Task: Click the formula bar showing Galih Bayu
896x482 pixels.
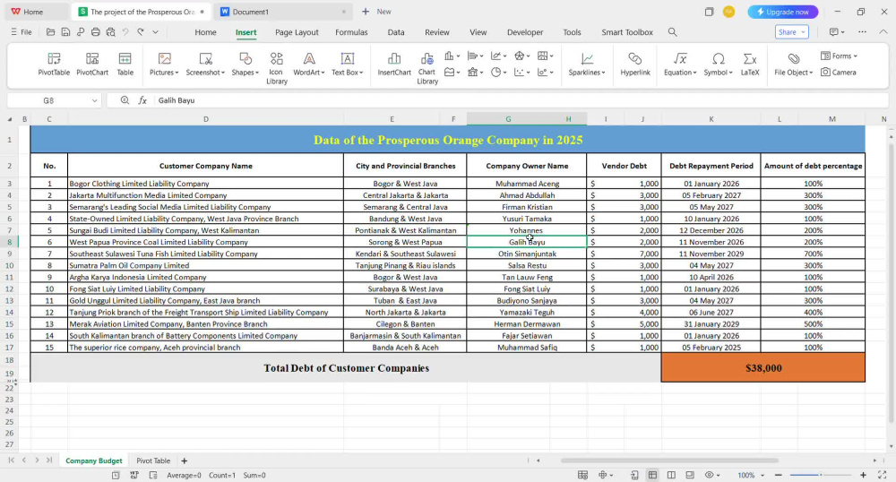Action: point(520,100)
